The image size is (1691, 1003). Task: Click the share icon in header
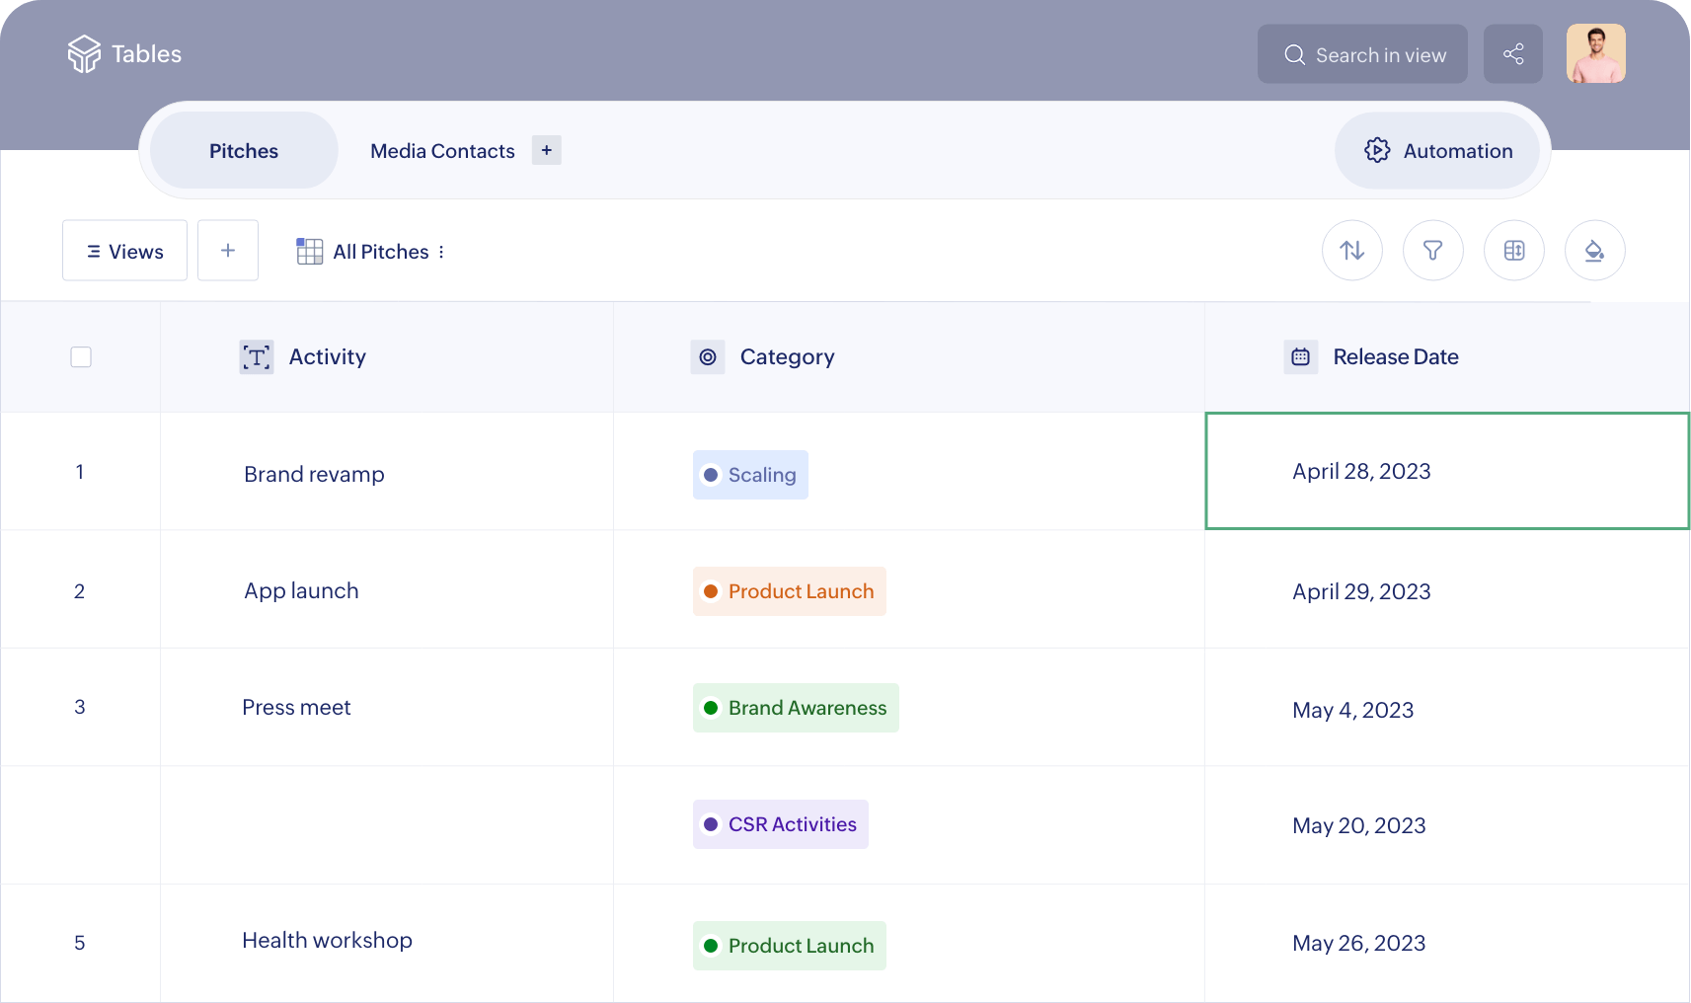pos(1512,54)
